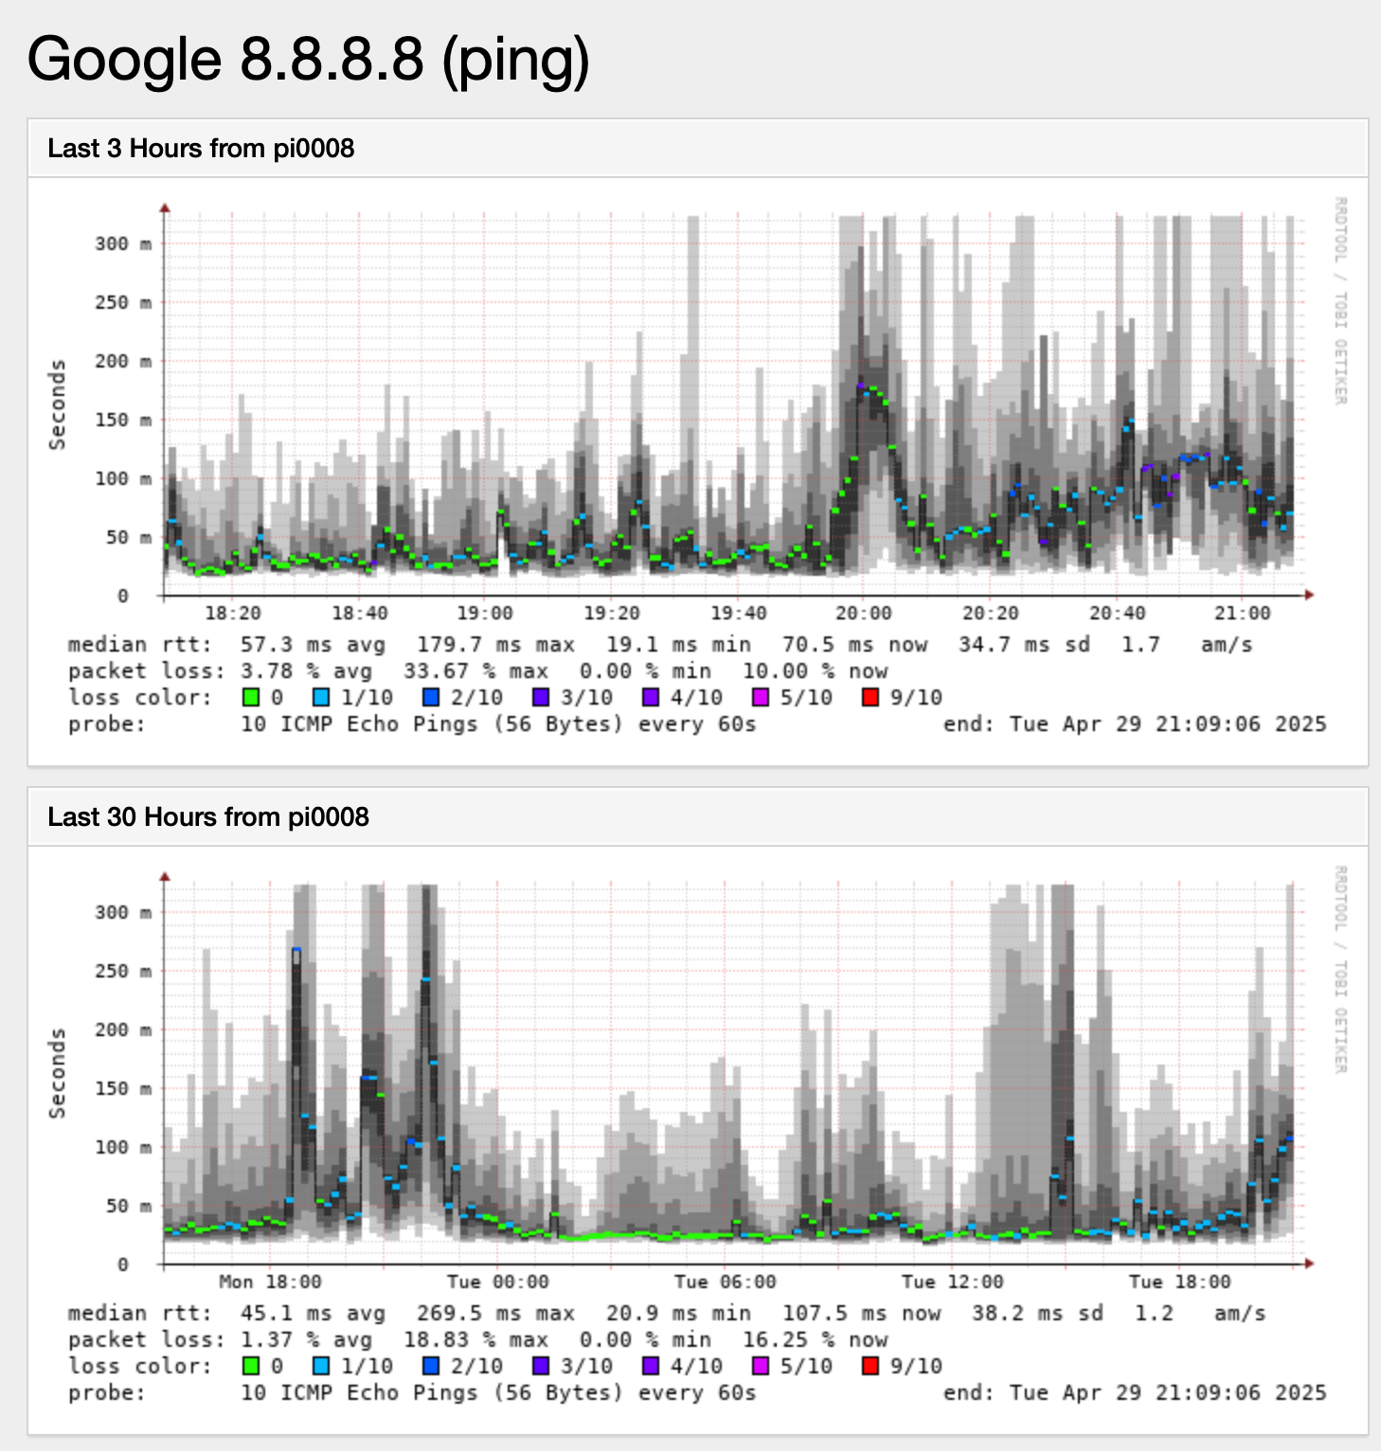Click the 5/10 loss swatch in 3-hour legend
1381x1451 pixels.
(x=761, y=698)
